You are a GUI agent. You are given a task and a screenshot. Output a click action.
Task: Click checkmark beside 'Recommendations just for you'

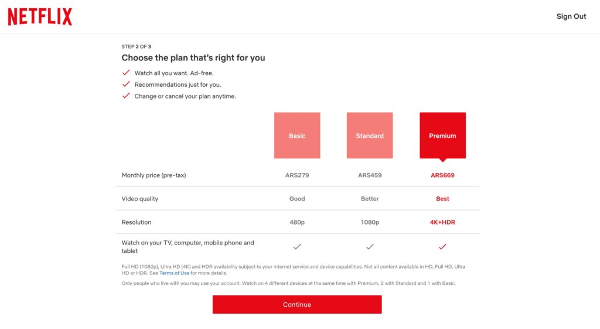pos(126,84)
